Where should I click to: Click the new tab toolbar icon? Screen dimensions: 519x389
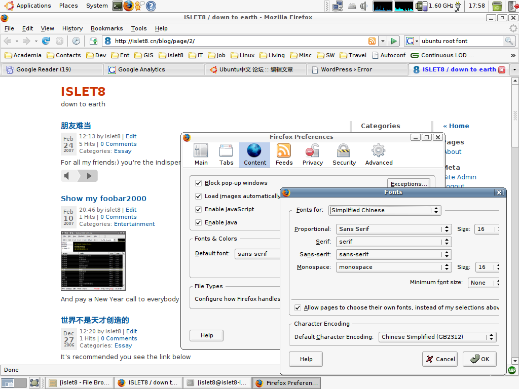tap(94, 41)
